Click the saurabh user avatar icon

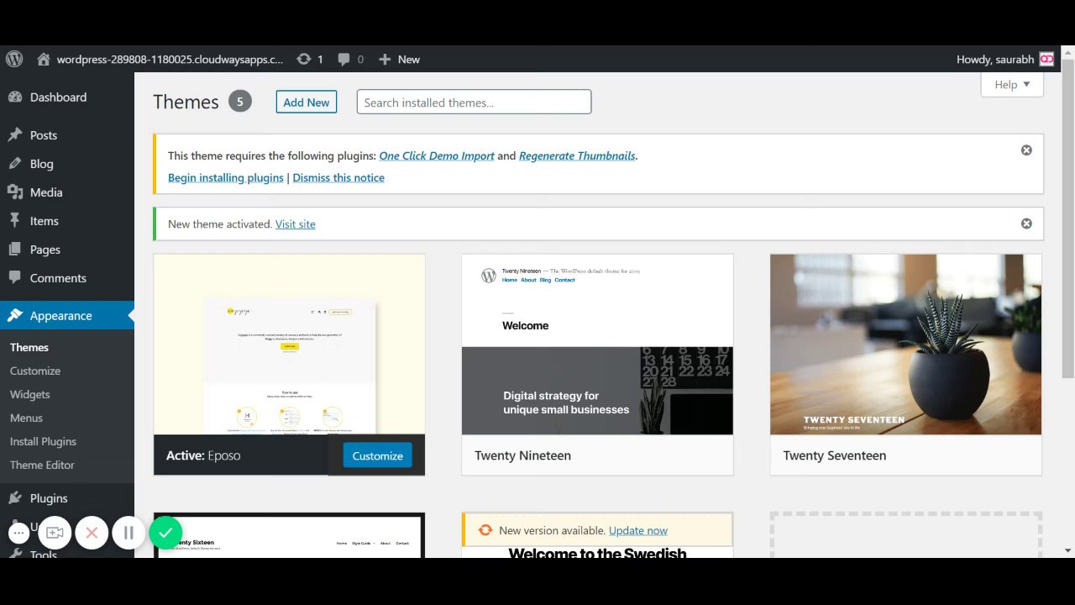tap(1046, 59)
